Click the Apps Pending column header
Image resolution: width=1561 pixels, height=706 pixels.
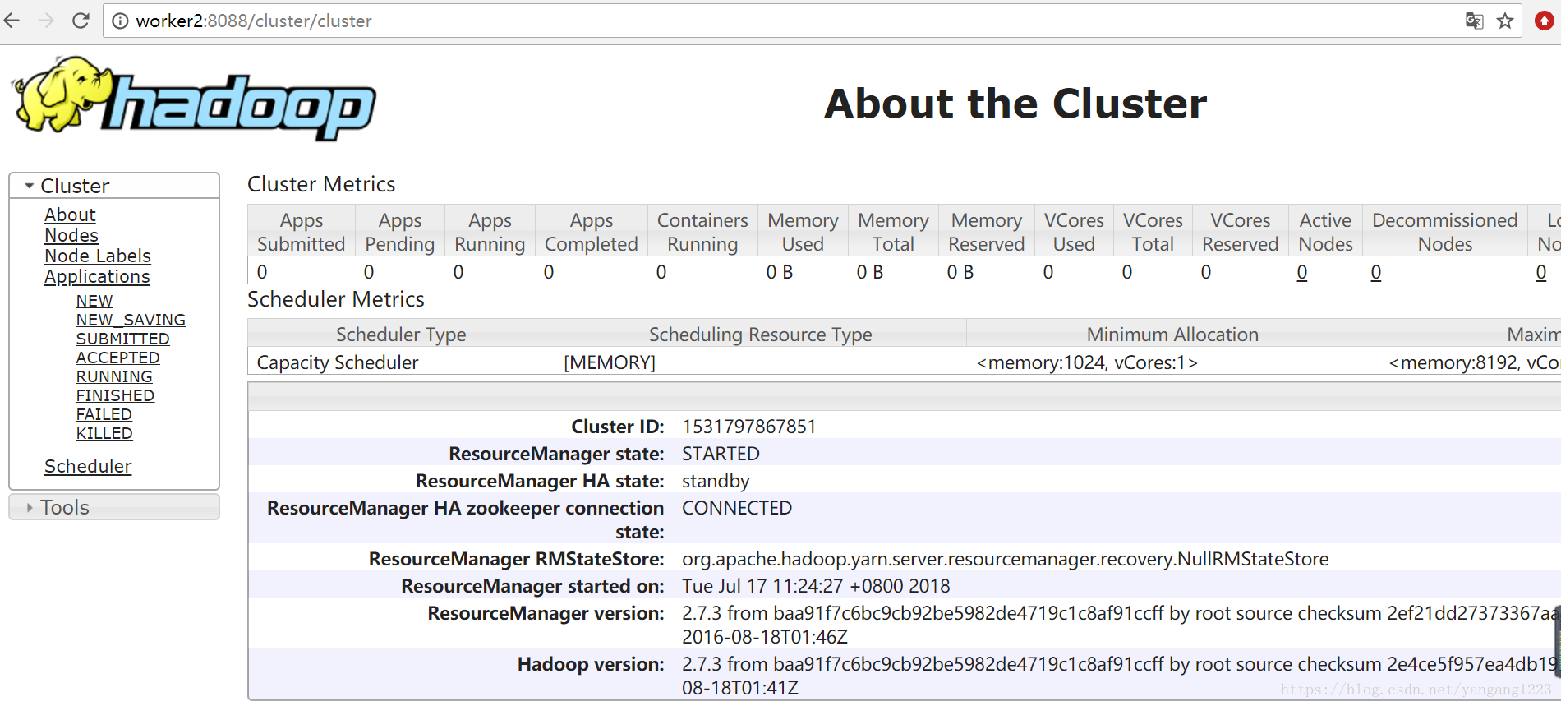(400, 232)
